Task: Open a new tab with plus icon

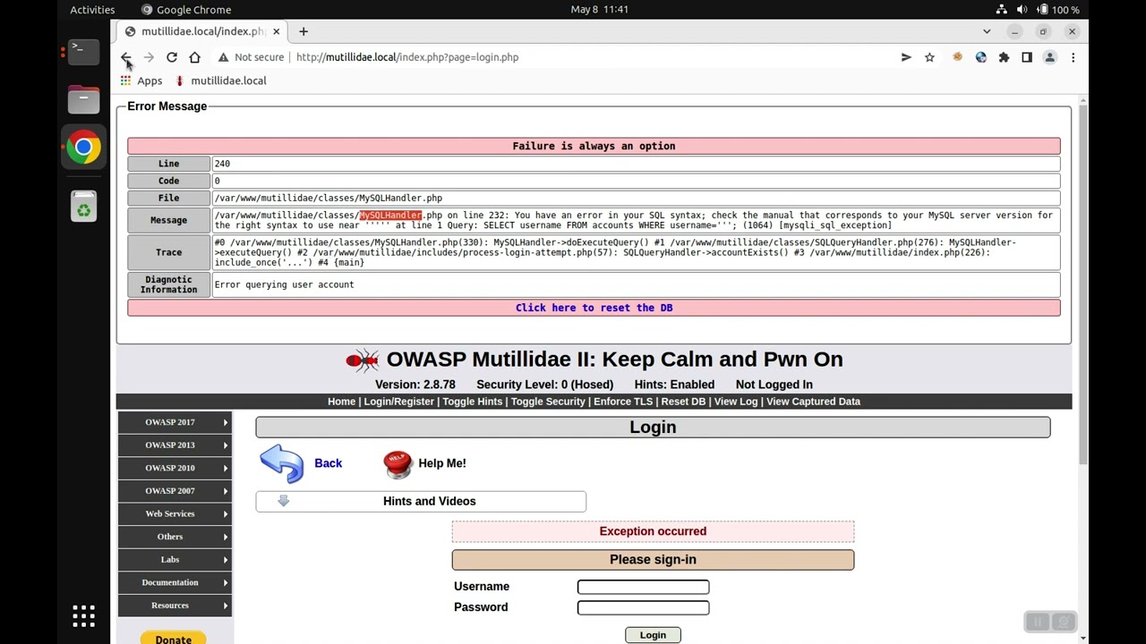Action: (x=304, y=31)
